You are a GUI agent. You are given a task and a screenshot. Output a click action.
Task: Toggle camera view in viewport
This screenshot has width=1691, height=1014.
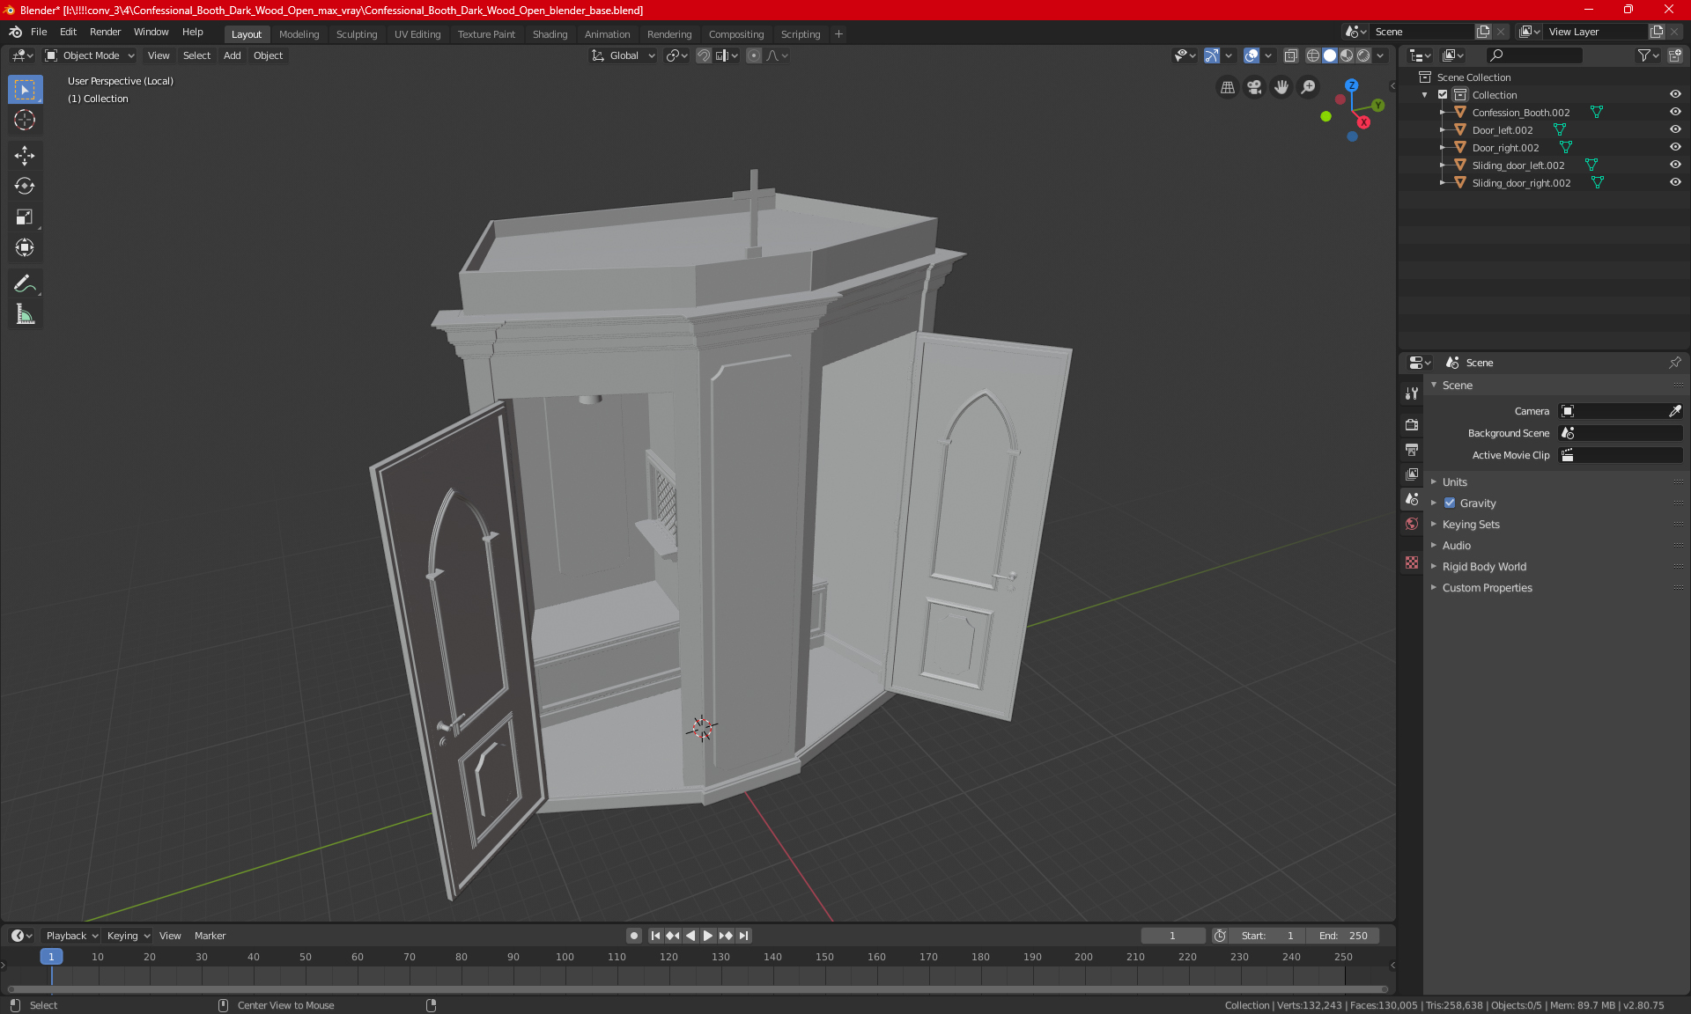tap(1254, 87)
